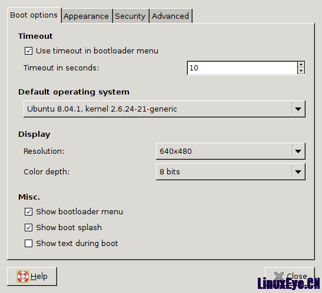Open the Security tab
Screen dimensions: 322x293
[x=131, y=16]
